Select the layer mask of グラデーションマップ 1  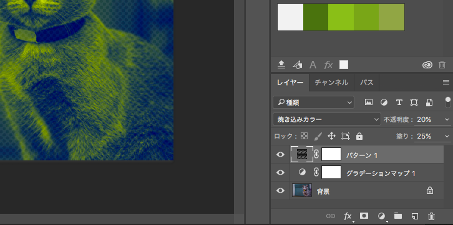click(331, 172)
